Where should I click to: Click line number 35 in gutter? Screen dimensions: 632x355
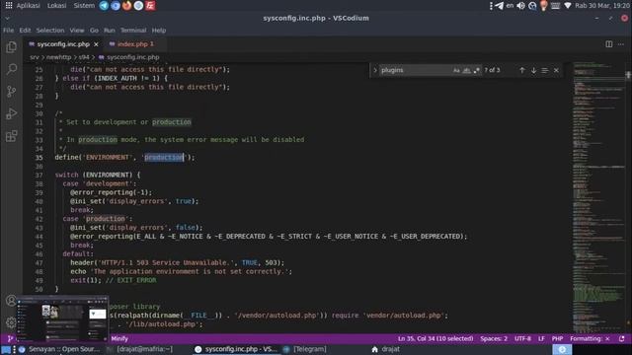coord(39,158)
